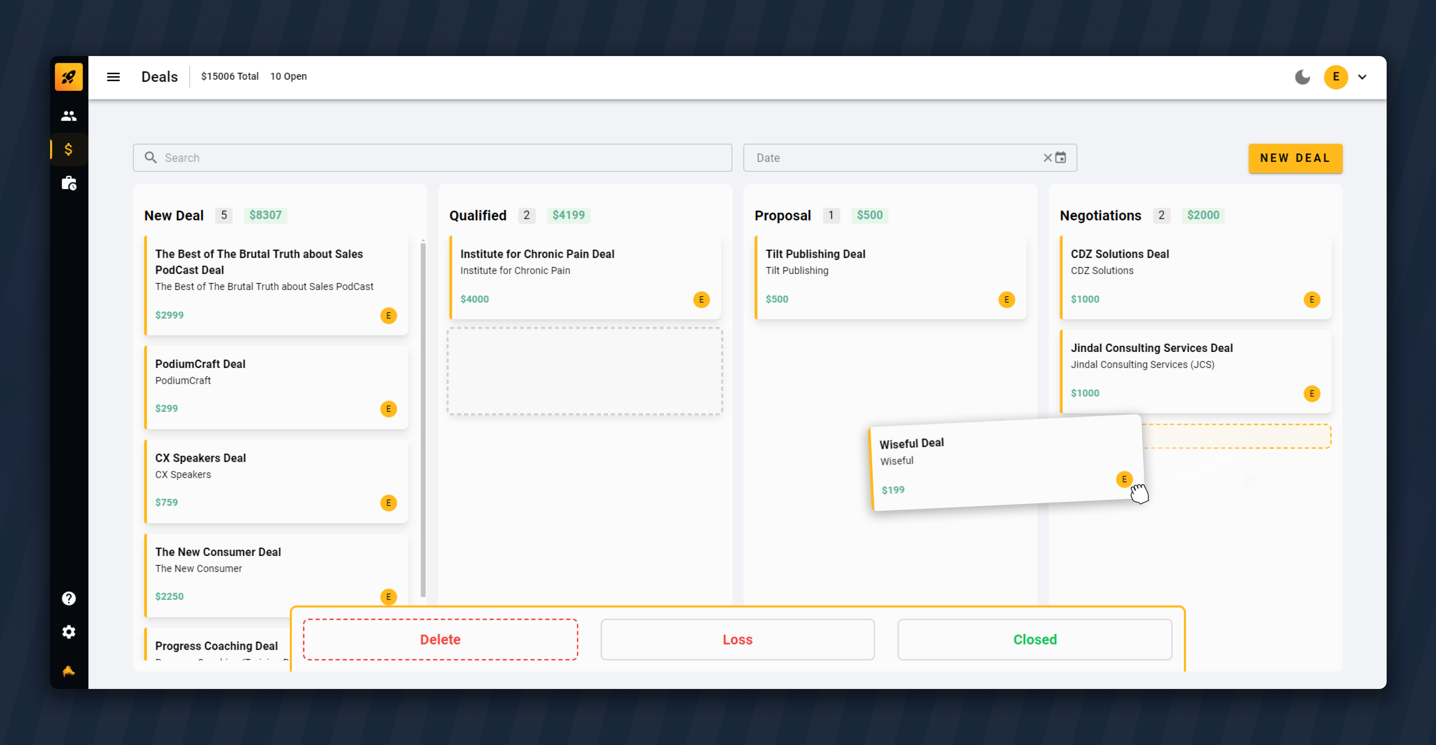Click the Loss drop zone
Screen dimensions: 1436x745
(x=737, y=640)
